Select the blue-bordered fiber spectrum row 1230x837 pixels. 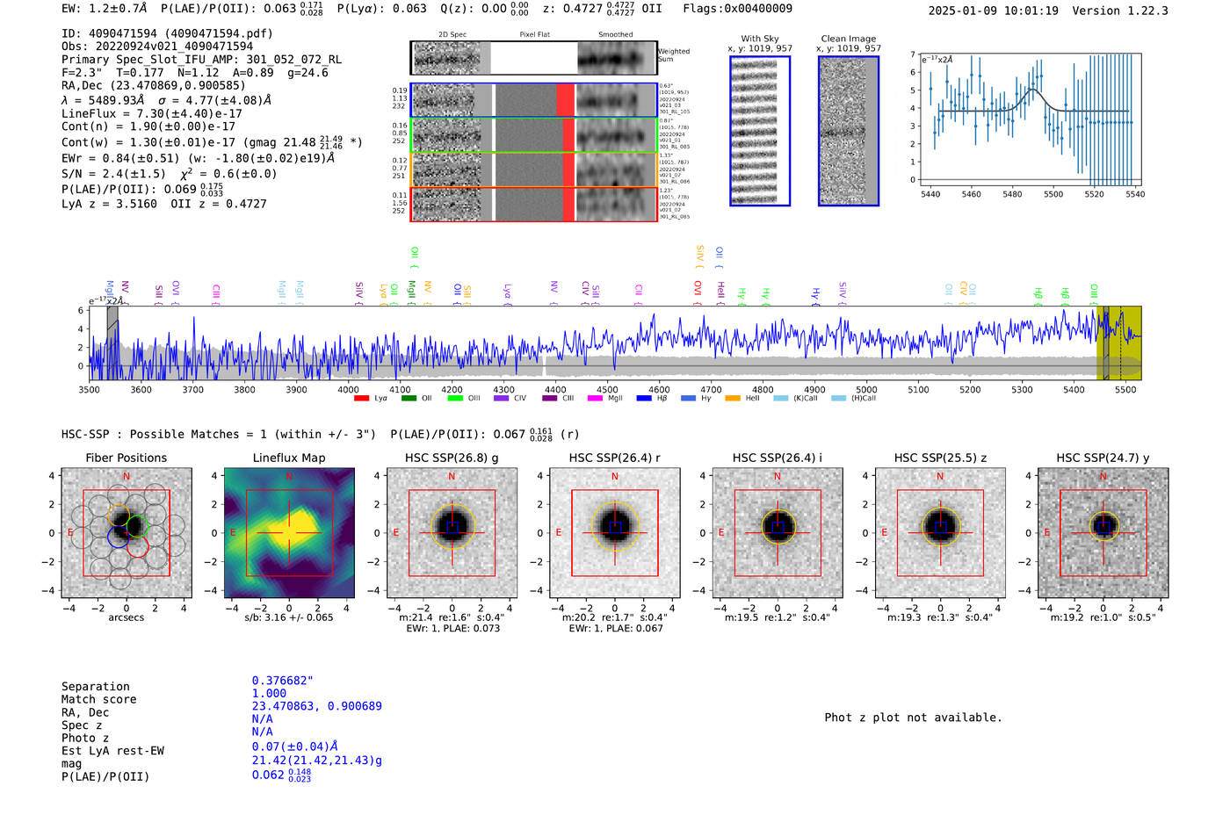click(533, 100)
